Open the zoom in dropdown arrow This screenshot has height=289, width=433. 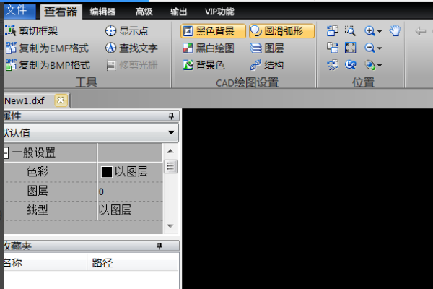point(380,31)
